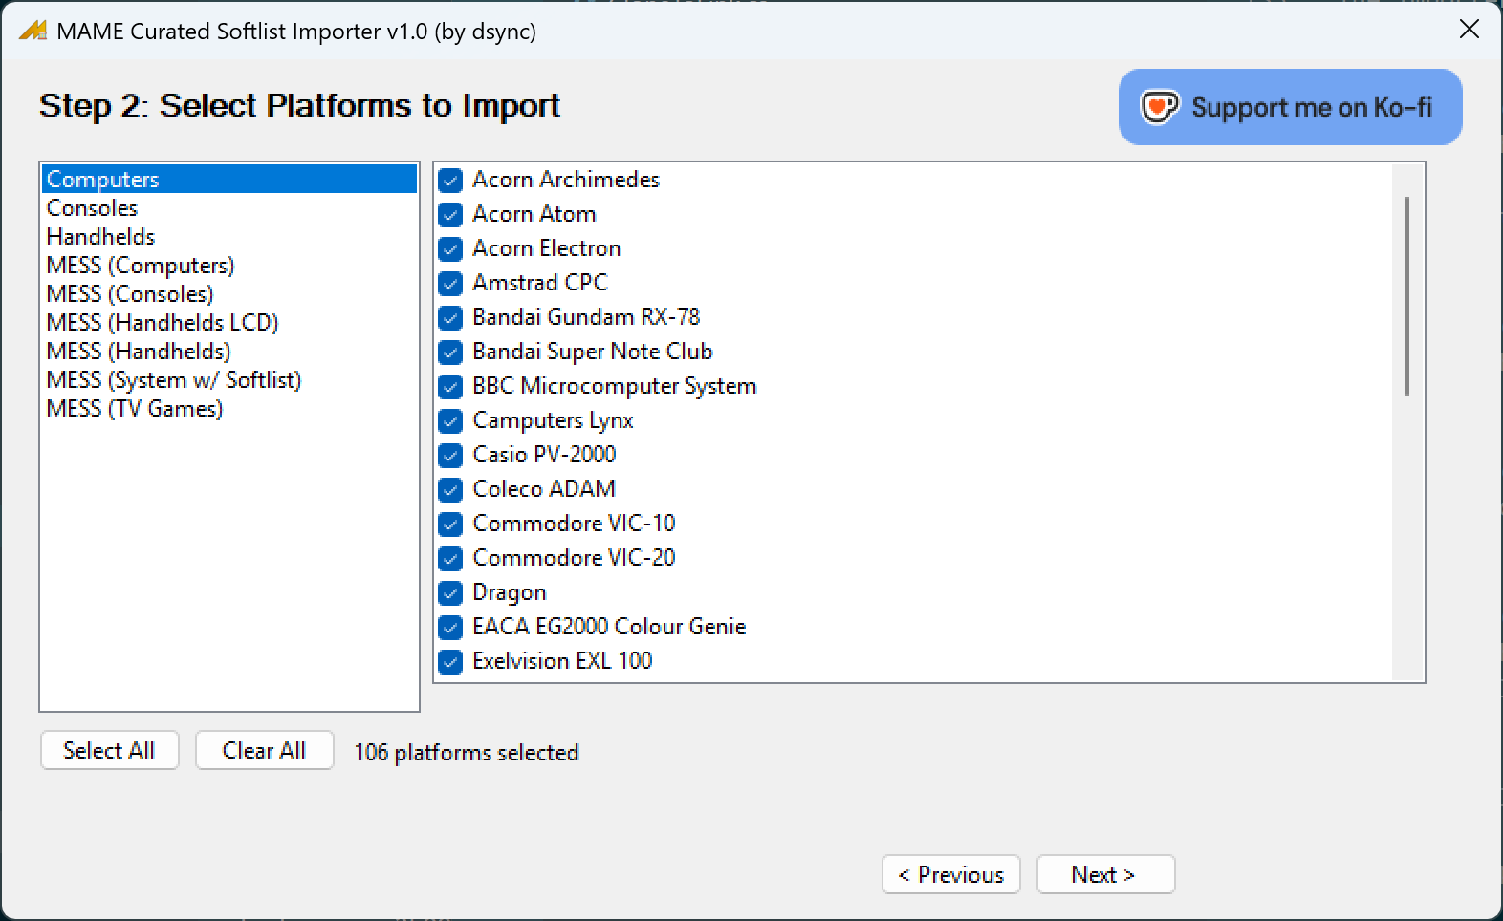
Task: Toggle Bandai Super Note Club checkbox
Action: pos(450,353)
